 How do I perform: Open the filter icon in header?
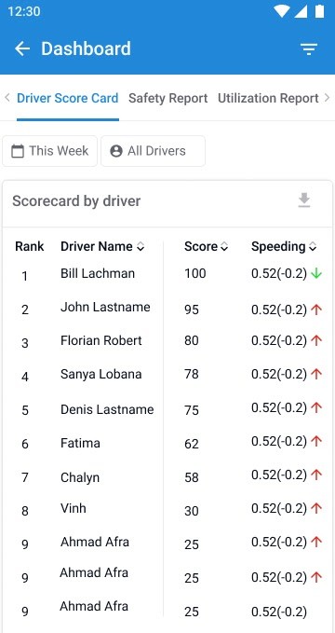pos(309,48)
